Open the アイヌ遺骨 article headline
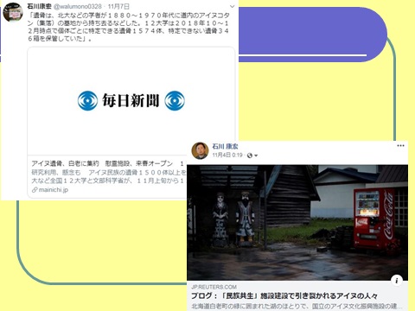The height and width of the screenshot is (311, 415). (102, 163)
